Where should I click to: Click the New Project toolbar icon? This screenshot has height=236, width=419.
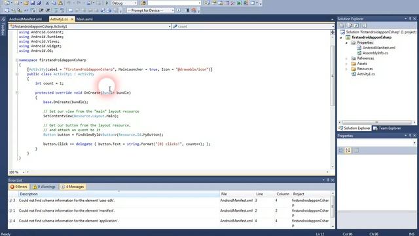(7, 3)
